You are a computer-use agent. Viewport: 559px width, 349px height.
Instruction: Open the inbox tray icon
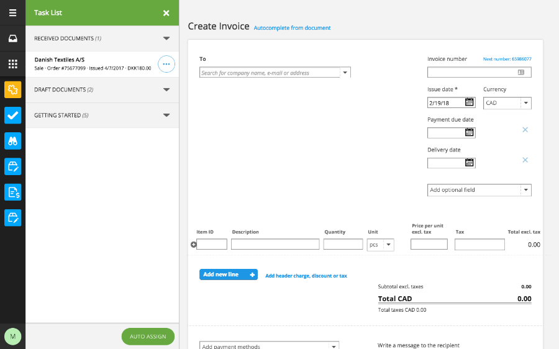pos(13,38)
